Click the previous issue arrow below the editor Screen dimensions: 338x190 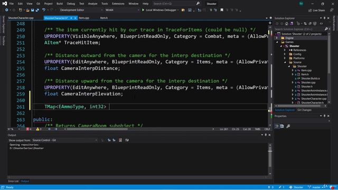[49, 129]
